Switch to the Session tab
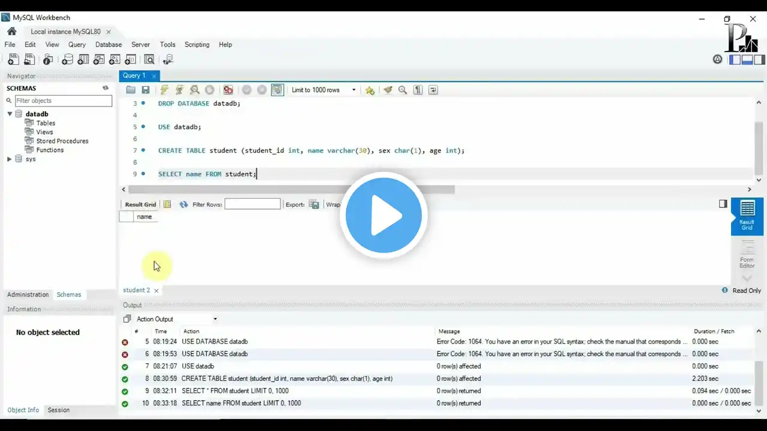767x431 pixels. pyautogui.click(x=59, y=410)
